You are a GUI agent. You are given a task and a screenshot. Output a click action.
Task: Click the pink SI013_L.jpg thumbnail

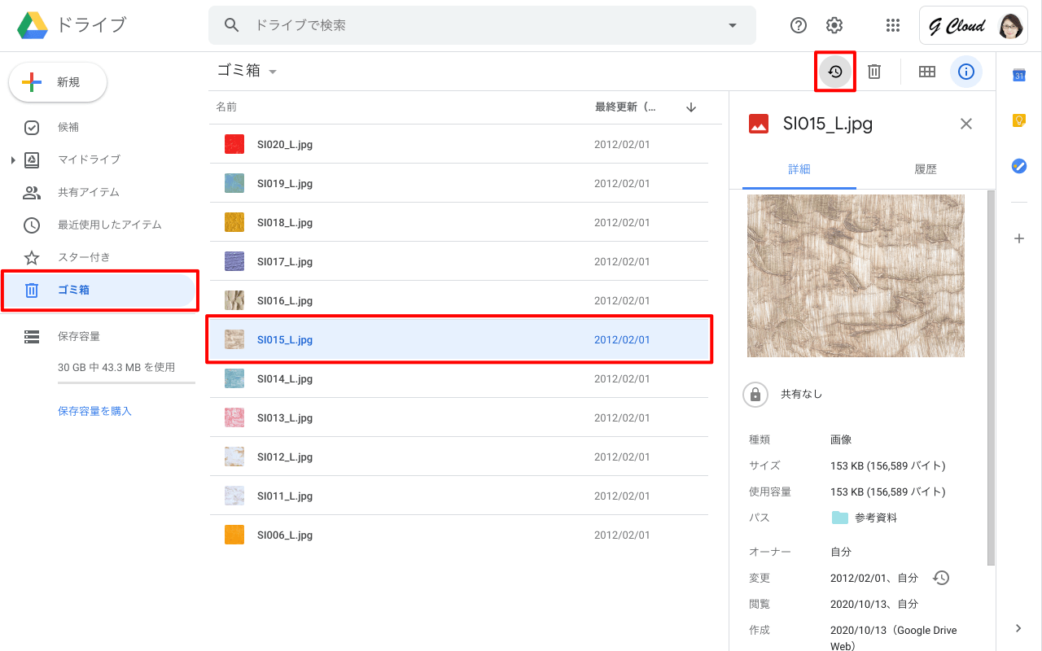pos(234,417)
